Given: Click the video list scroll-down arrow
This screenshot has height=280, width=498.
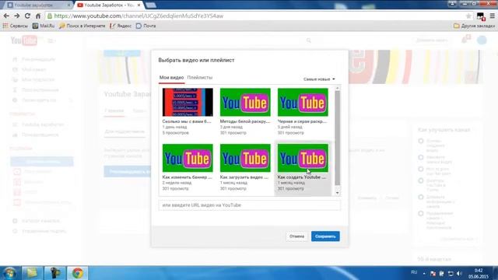Looking at the screenshot, I should point(337,193).
